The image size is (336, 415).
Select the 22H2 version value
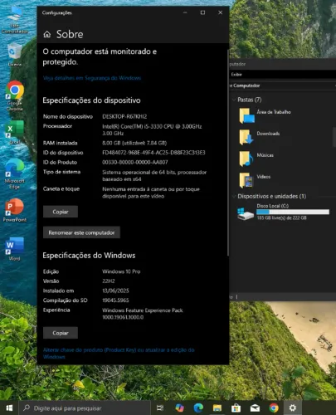[109, 281]
